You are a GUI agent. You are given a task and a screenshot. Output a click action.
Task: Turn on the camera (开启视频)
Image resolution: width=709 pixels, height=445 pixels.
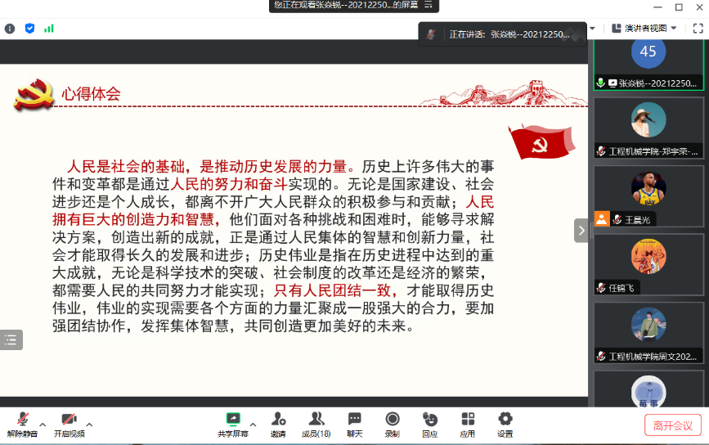(x=69, y=422)
